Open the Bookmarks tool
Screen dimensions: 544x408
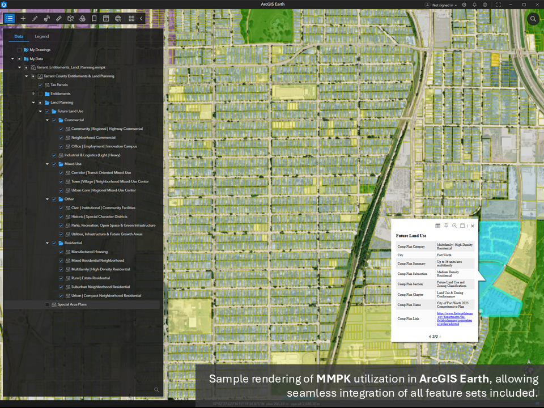pos(94,18)
